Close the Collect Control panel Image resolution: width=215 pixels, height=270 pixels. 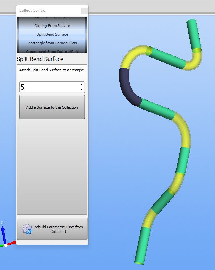(x=84, y=11)
